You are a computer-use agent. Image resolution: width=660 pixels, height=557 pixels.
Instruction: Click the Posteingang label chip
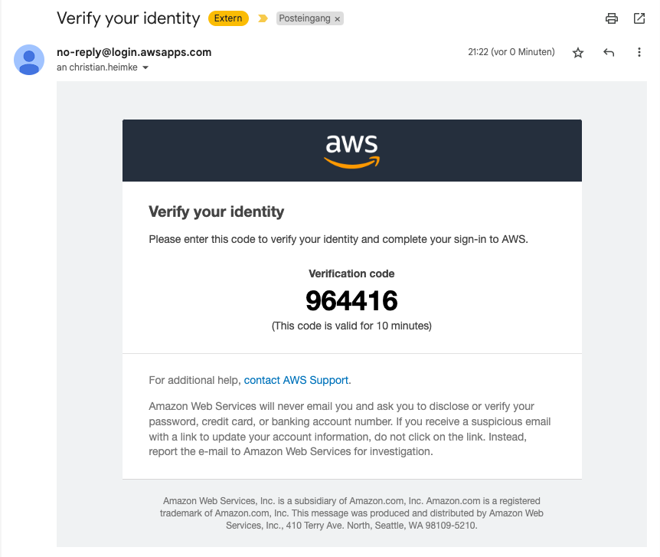point(305,18)
